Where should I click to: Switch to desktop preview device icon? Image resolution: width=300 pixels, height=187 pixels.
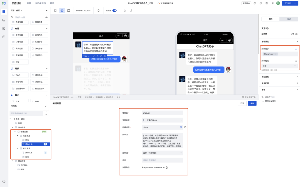coord(69,10)
